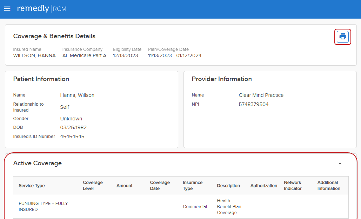Click the provider name Clear Mind Practice
361x219 pixels.
[261, 95]
